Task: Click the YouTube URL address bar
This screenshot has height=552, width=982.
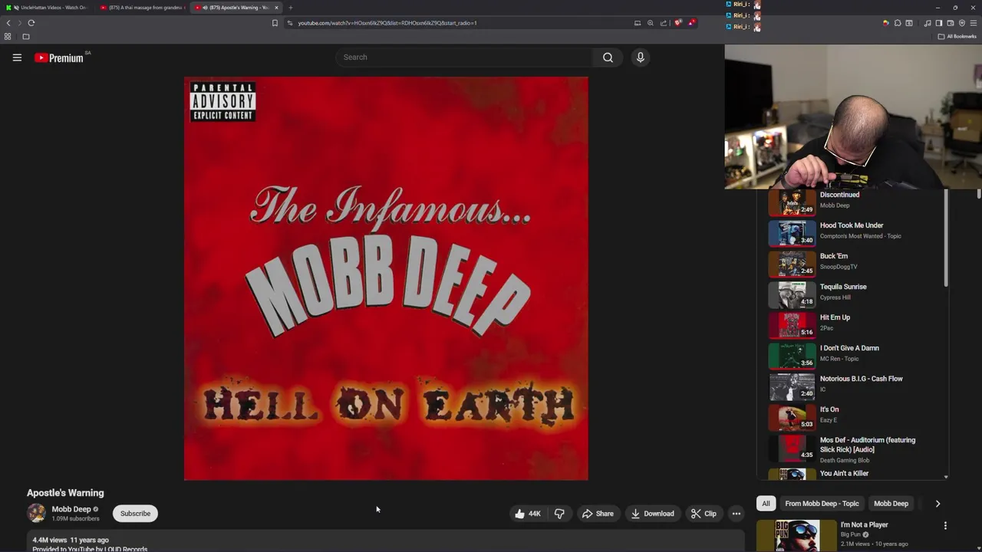Action: 387,23
